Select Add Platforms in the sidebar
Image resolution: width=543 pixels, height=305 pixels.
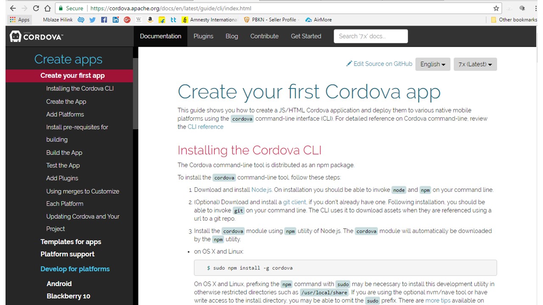[65, 114]
